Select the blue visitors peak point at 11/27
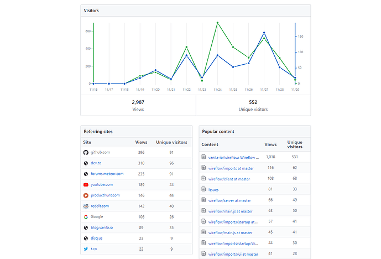 (264, 33)
